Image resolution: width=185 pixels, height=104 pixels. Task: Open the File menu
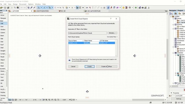1,4
